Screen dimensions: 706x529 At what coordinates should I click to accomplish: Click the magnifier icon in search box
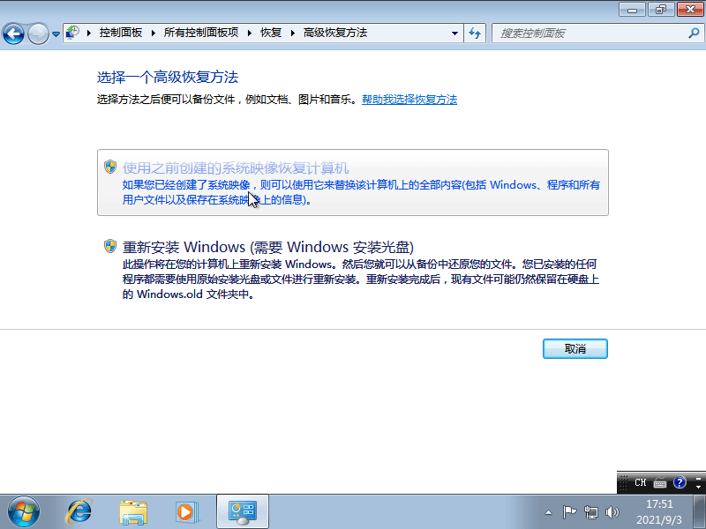(693, 34)
